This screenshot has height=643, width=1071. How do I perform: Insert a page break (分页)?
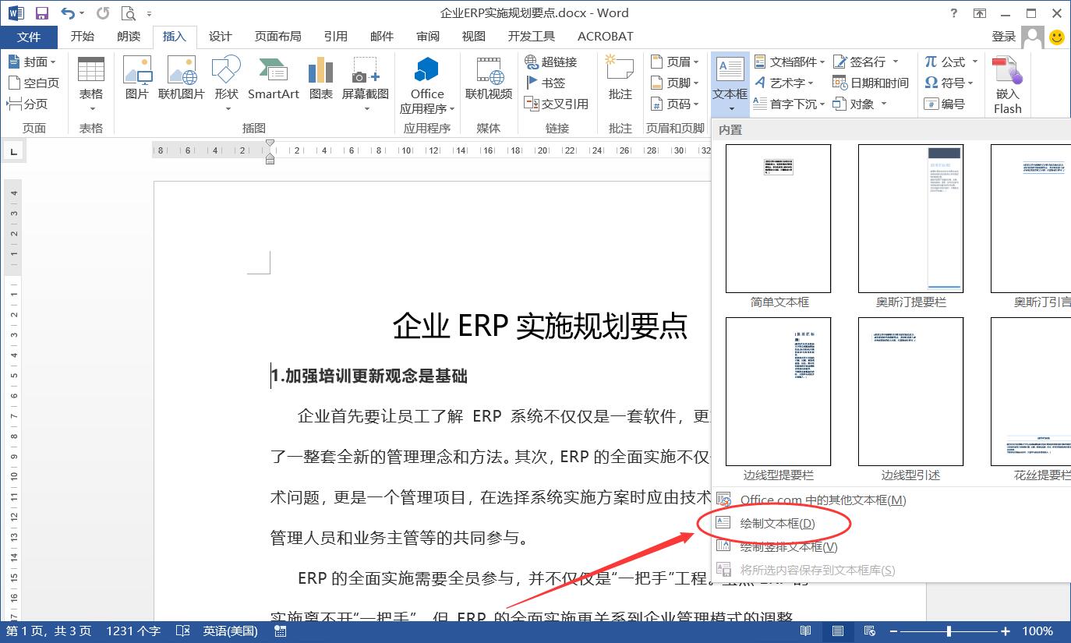[27, 104]
